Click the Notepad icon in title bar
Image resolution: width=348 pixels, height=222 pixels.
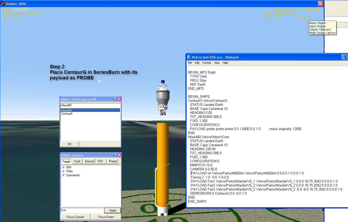point(189,57)
